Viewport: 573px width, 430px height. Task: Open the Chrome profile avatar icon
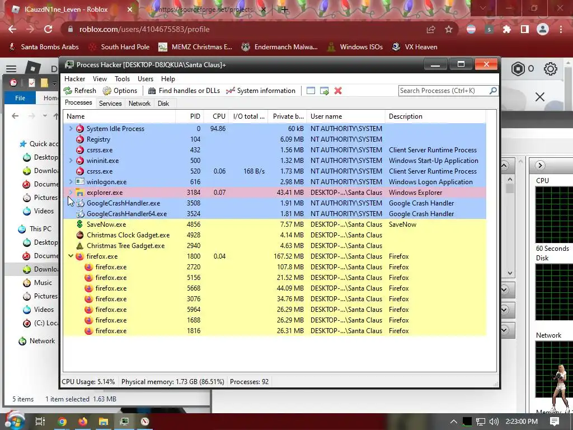pyautogui.click(x=543, y=29)
